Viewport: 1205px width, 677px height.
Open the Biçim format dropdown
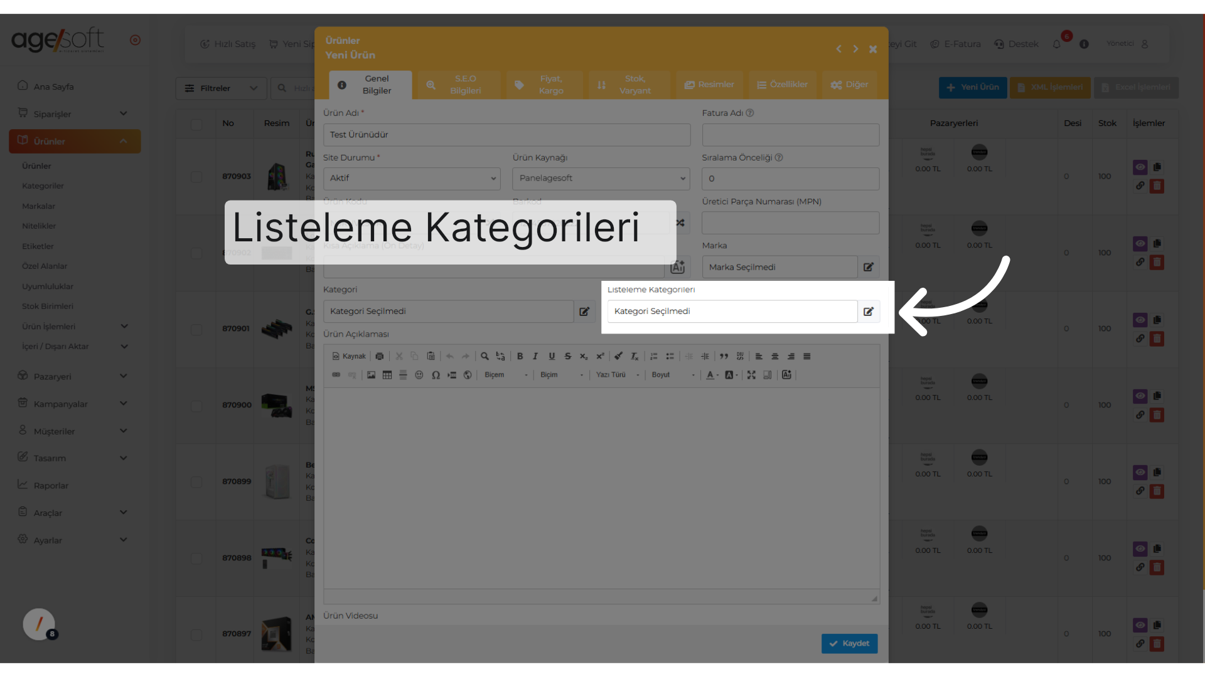[x=562, y=375]
